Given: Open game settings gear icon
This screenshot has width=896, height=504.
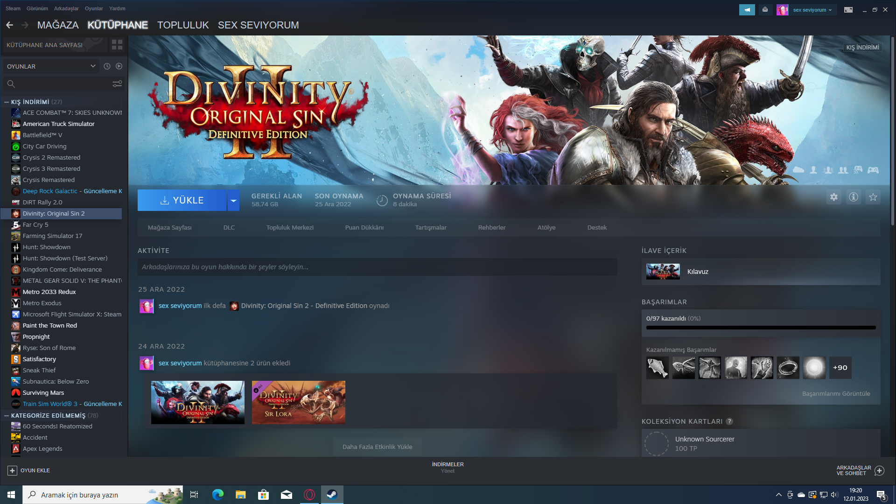Looking at the screenshot, I should [x=833, y=197].
